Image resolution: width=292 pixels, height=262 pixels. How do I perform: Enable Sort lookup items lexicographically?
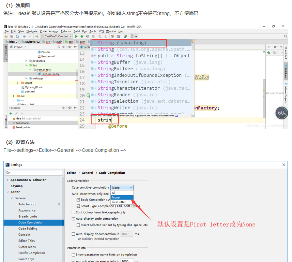pyautogui.click(x=73, y=213)
